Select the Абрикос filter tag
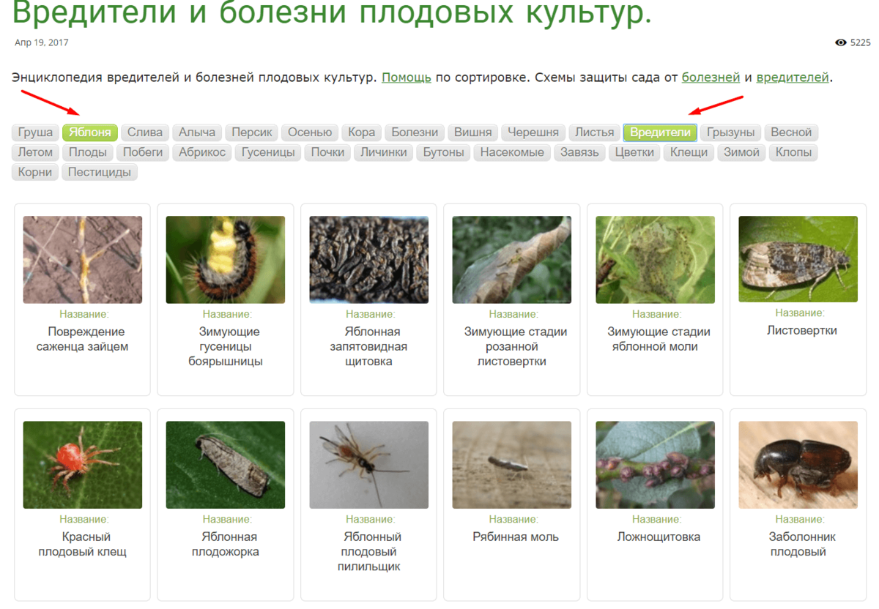Viewport: 879px width, 609px height. pyautogui.click(x=202, y=152)
